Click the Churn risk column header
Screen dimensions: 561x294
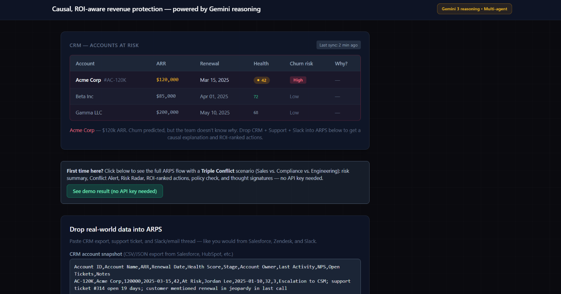301,64
